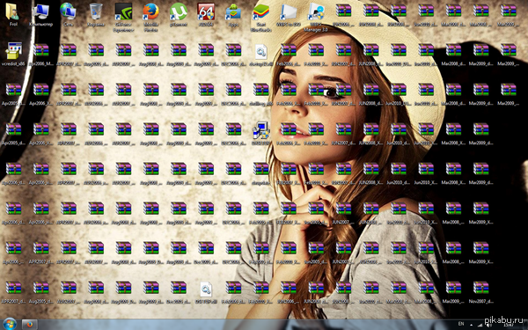This screenshot has width=528, height=330.
Task: Select the WBFS to ISO shortcut
Action: (x=289, y=14)
